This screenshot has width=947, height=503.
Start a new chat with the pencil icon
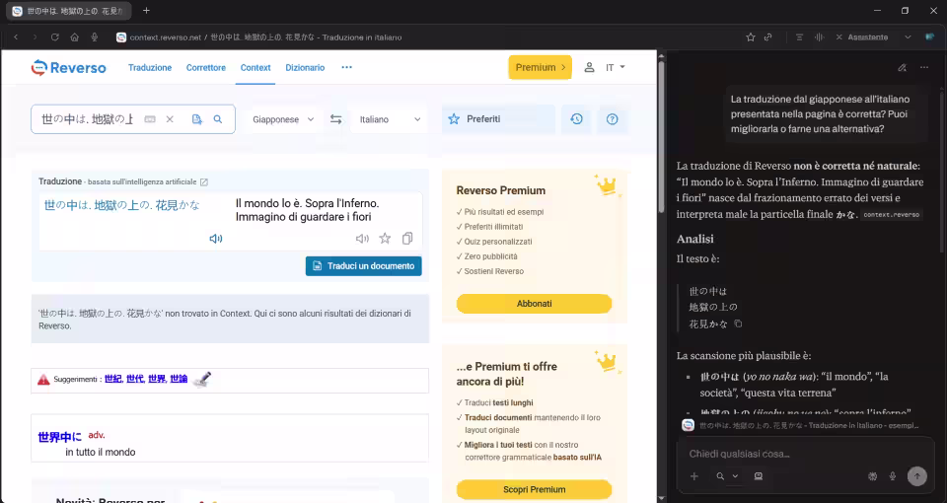coord(902,68)
